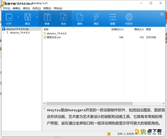This screenshot has height=138, width=167.
Task: Click the folder icon of akeytsu_19.4.6.0 in list
Action: click(x=45, y=33)
